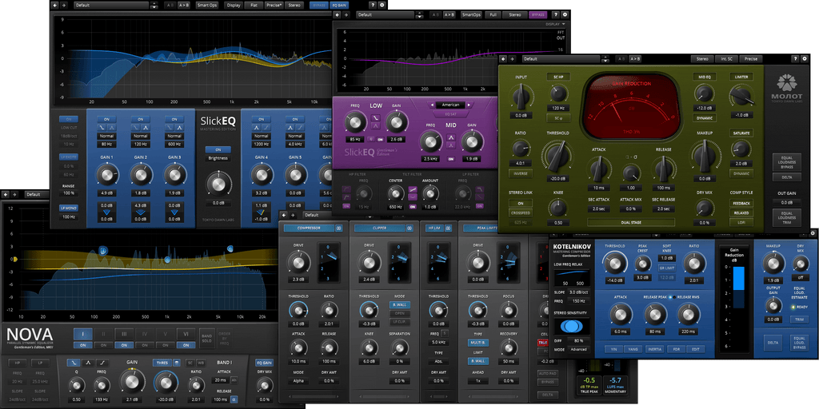Click link icon beside COMPRESSOR header
Image resolution: width=819 pixels, height=409 pixels.
(338, 228)
